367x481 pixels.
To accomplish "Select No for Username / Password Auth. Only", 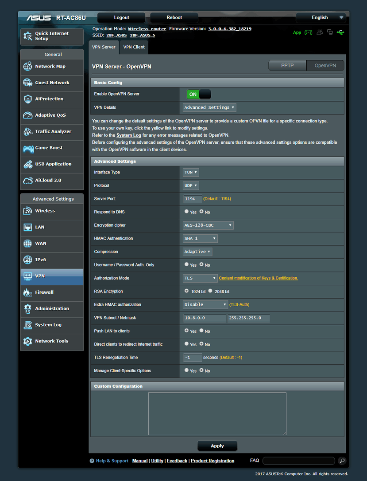I will pyautogui.click(x=201, y=264).
